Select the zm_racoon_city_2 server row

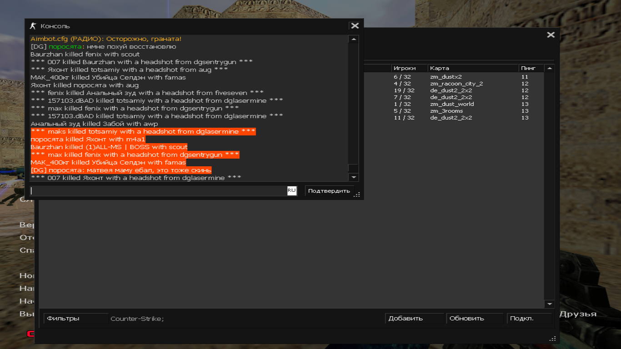(456, 84)
